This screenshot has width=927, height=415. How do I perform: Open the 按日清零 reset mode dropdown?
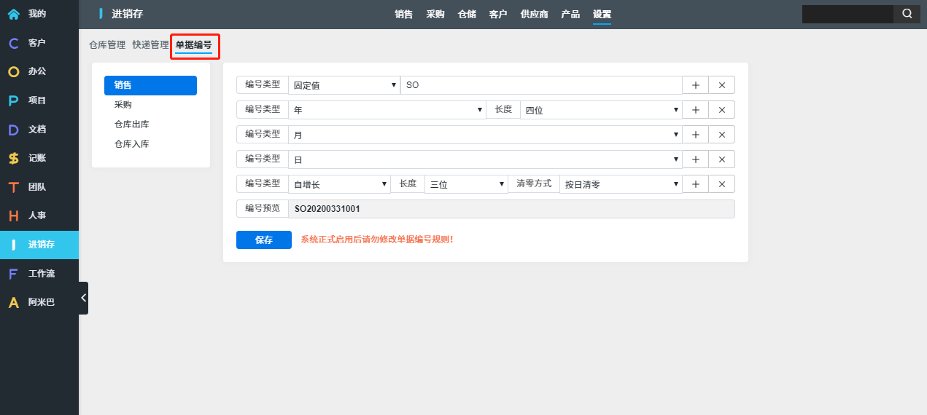621,184
